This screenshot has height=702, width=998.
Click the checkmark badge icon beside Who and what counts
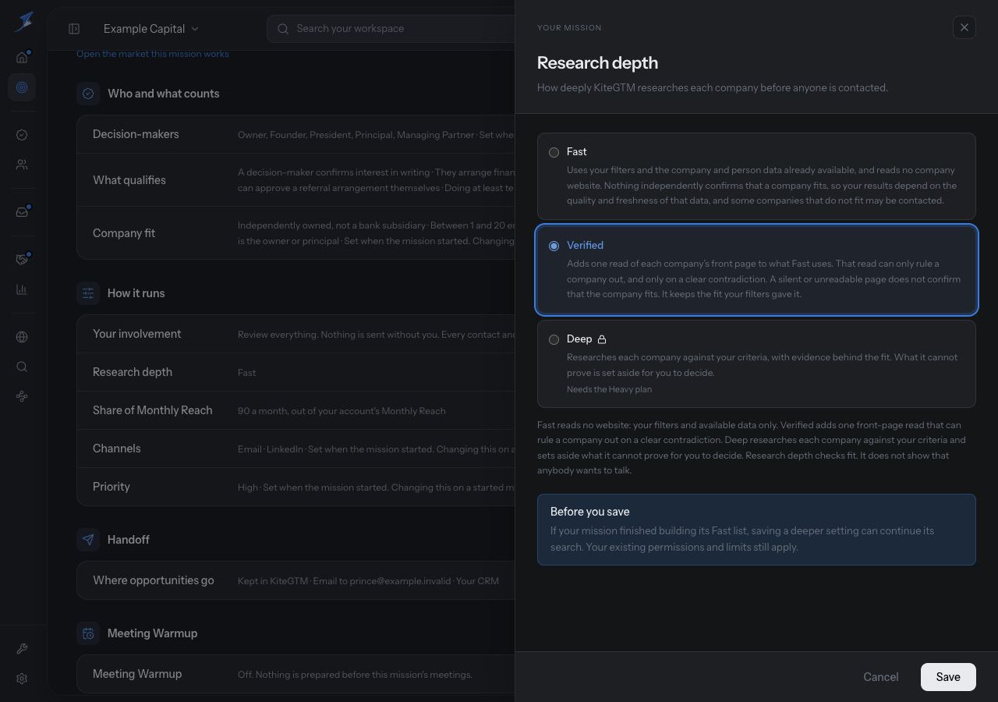click(88, 94)
